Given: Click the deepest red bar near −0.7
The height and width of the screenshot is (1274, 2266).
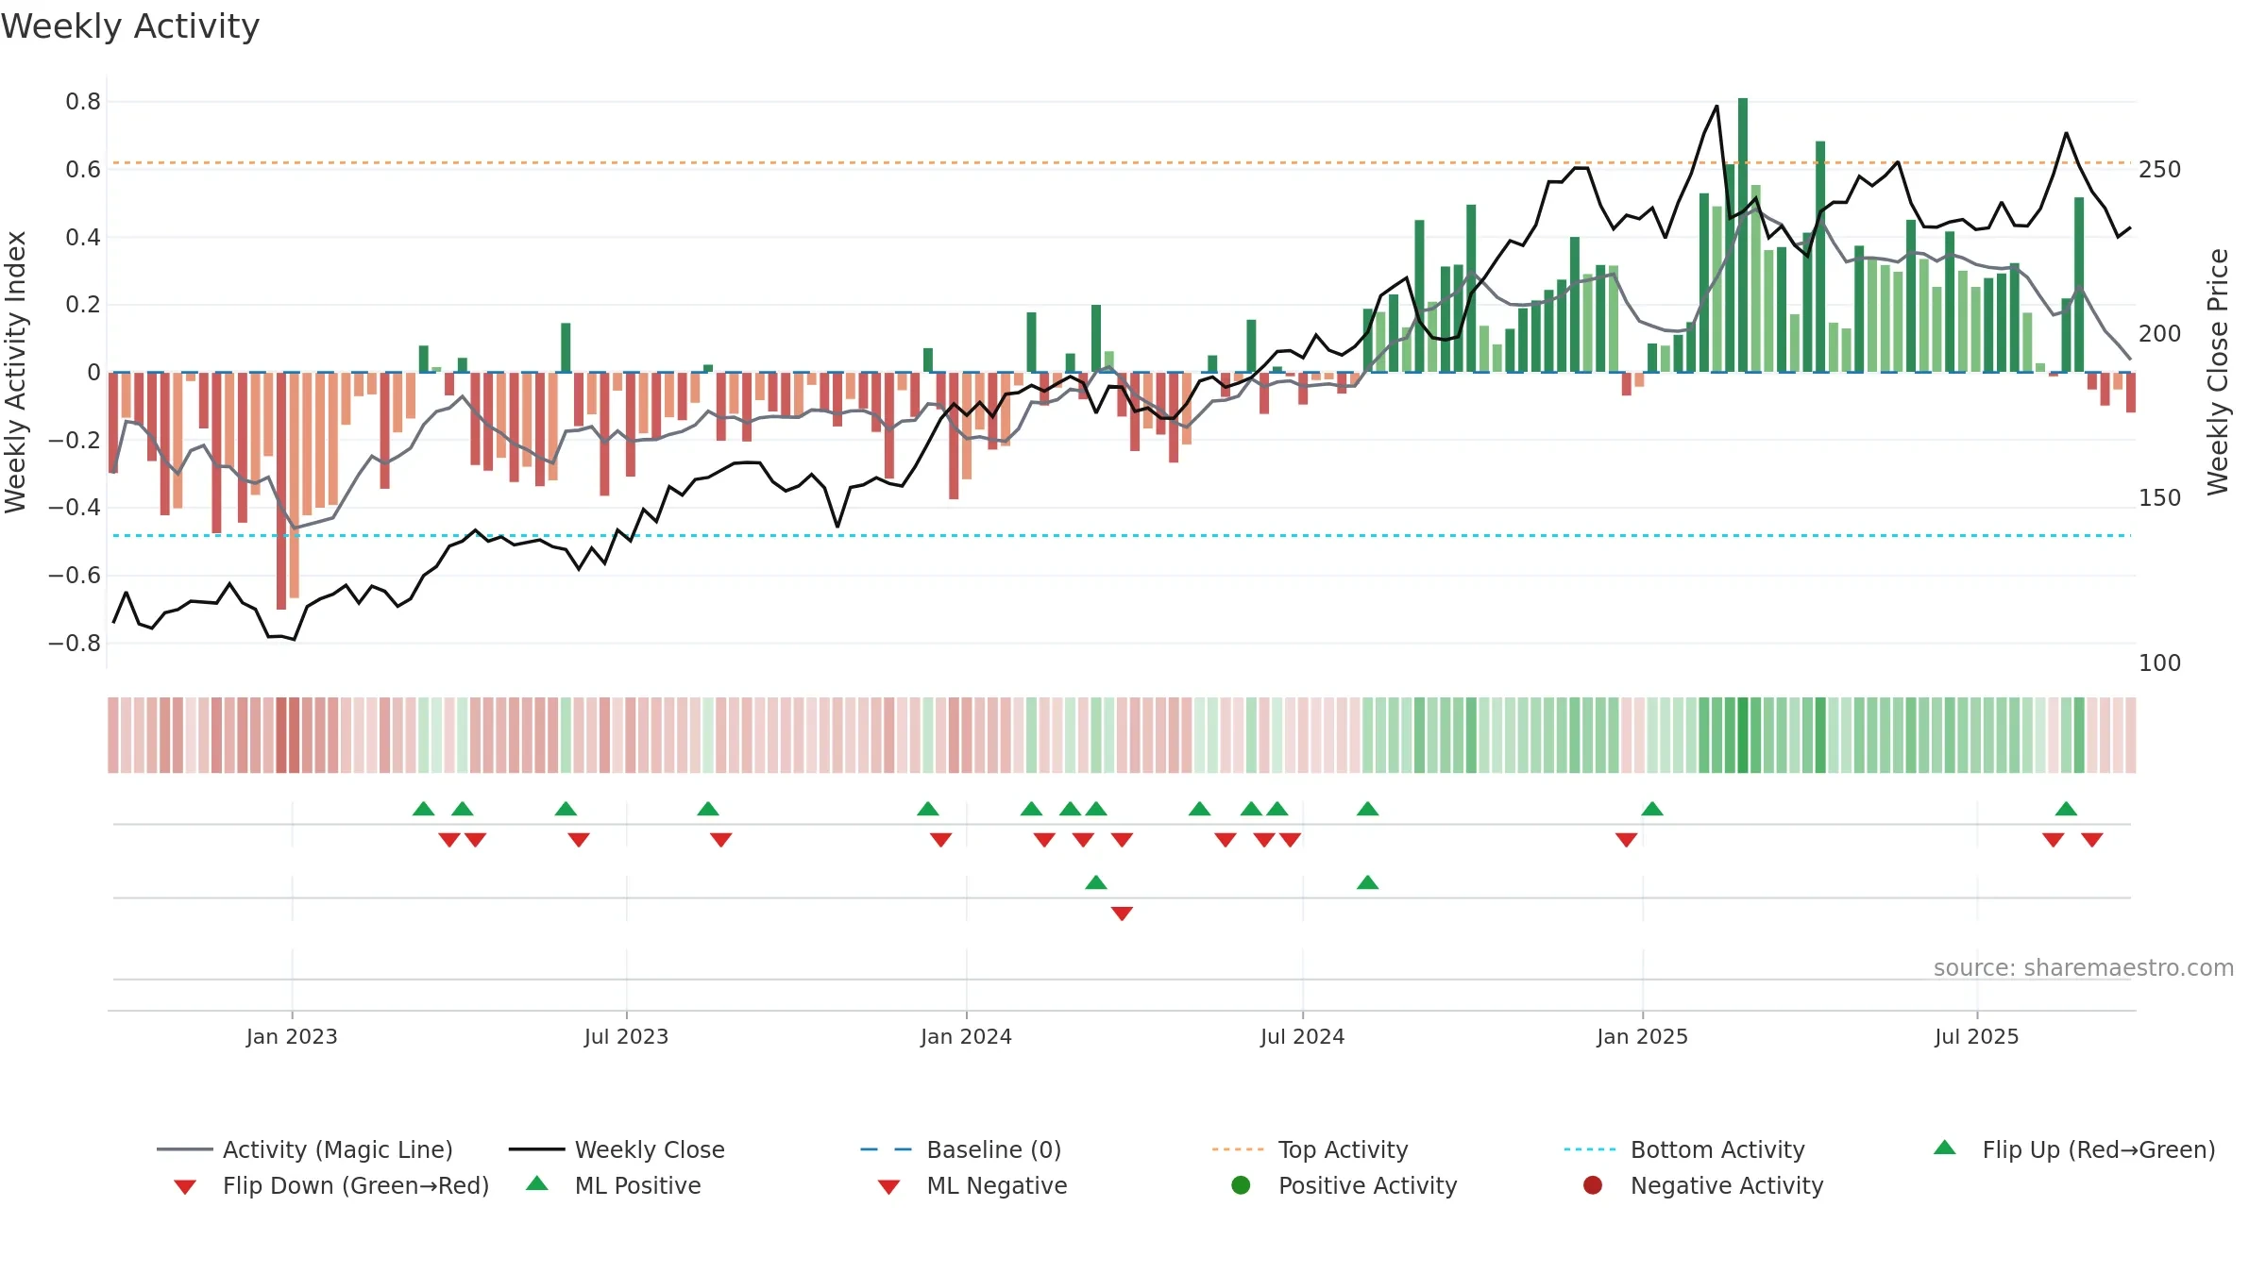Looking at the screenshot, I should [x=281, y=491].
